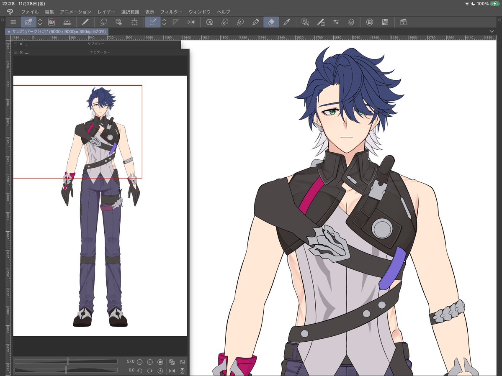Image resolution: width=502 pixels, height=376 pixels.
Task: Open the hamburger menu in command bar
Action: point(13,22)
